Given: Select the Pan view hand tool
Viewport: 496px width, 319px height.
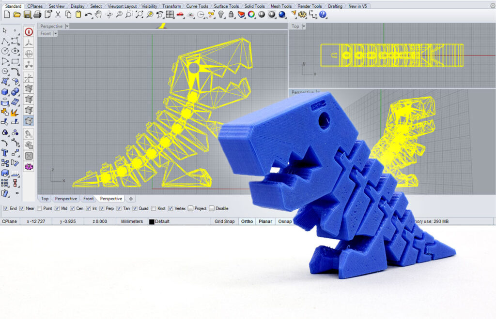Looking at the screenshot, I should click(x=99, y=14).
